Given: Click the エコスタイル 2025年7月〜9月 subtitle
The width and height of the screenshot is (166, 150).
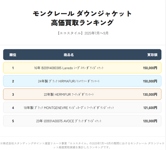Looking at the screenshot, I should 83,33.
